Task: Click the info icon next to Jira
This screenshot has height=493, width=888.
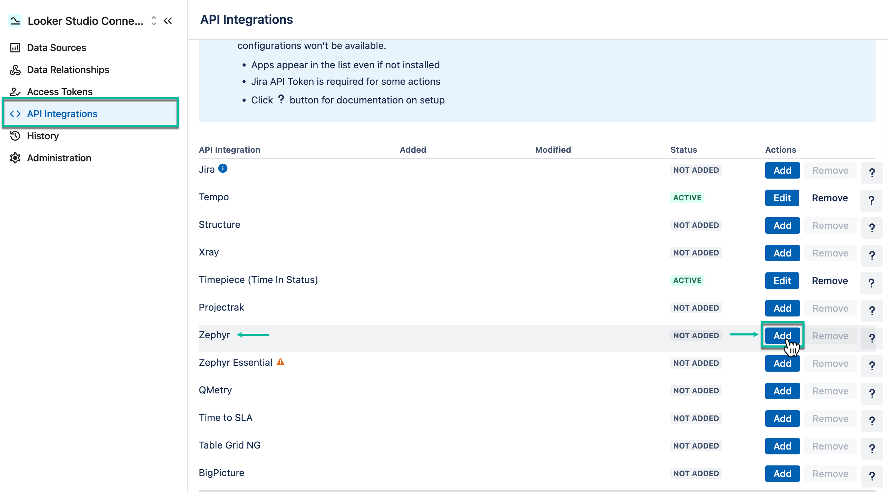Action: coord(223,169)
